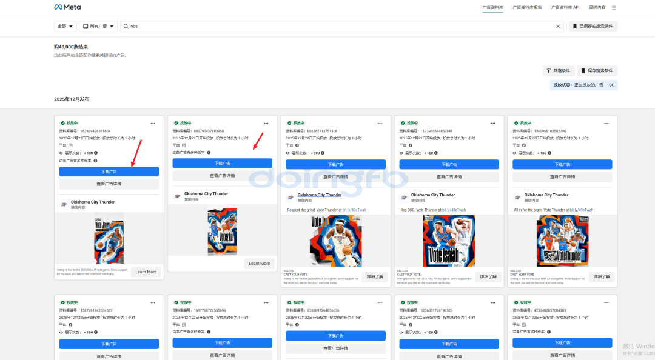Screen dimensions: 655x360
Task: Open the 广告资料库 API tab
Action: pos(565,8)
